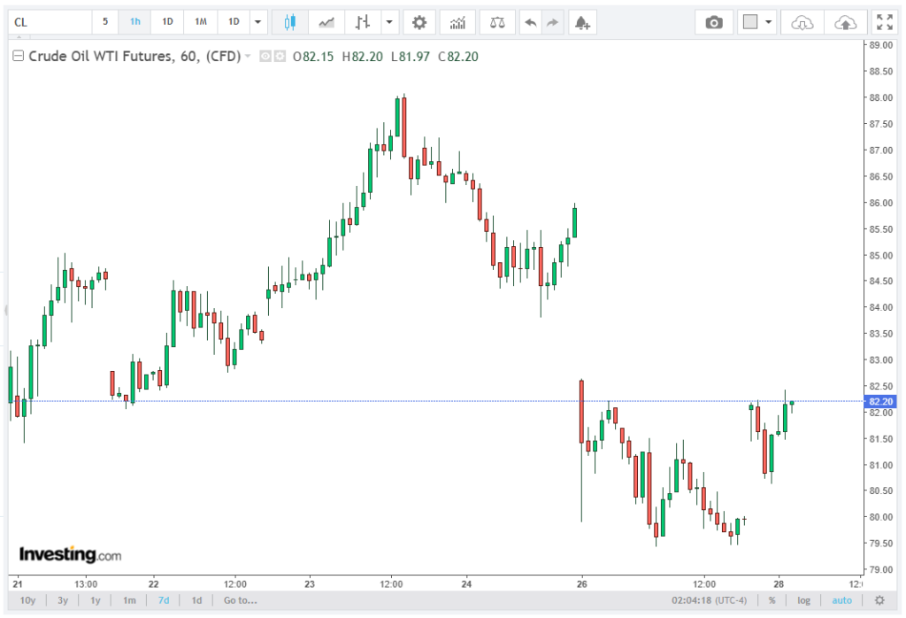
Task: Toggle log scale on price axis
Action: point(803,600)
